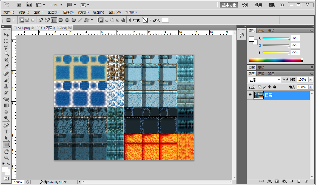
Task: Select the Crop tool
Action: (x=6, y=60)
